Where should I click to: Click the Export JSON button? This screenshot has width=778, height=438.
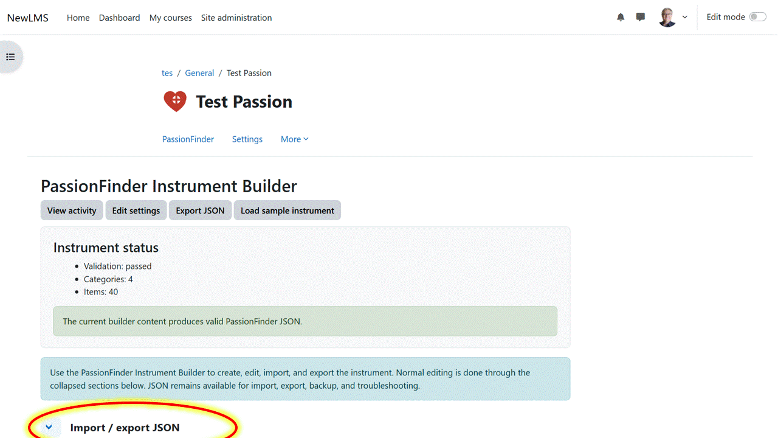tap(200, 210)
